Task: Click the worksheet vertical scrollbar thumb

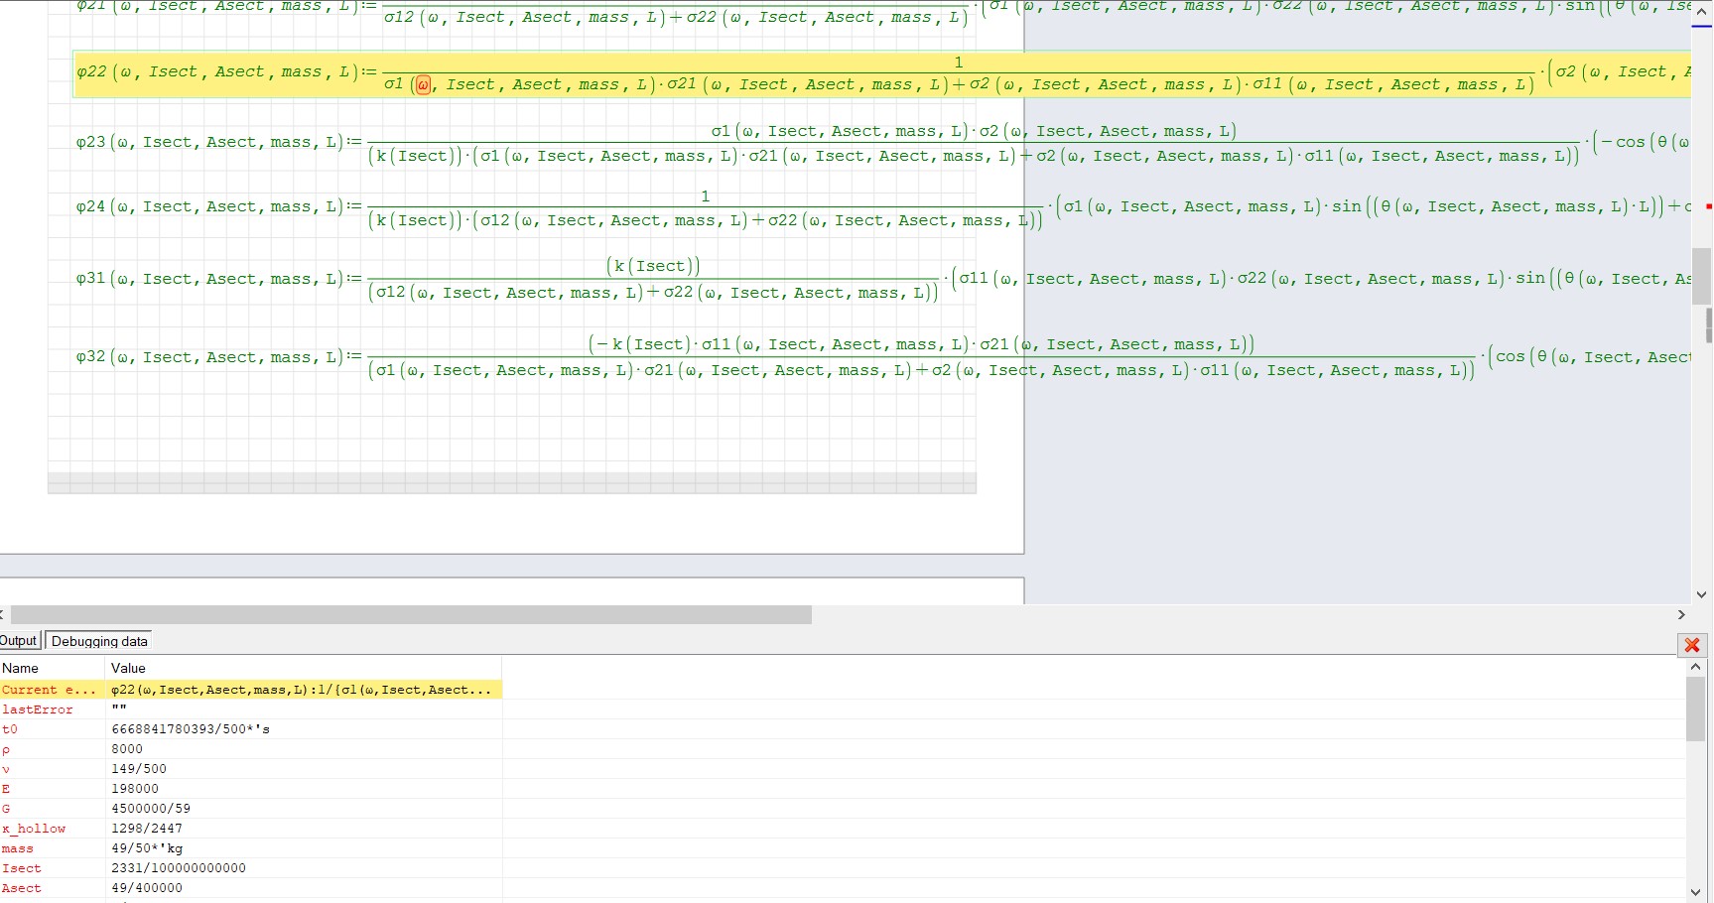Action: pyautogui.click(x=1702, y=278)
